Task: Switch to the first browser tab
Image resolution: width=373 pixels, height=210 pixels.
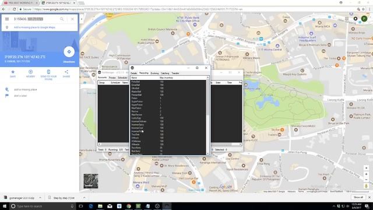Action: click(20, 3)
